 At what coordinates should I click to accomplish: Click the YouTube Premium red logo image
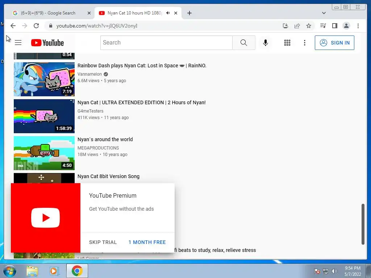pos(45,218)
